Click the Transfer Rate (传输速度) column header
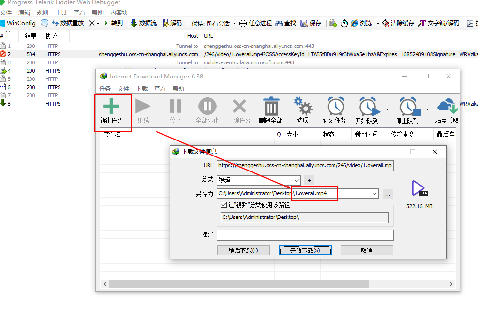 click(x=410, y=134)
